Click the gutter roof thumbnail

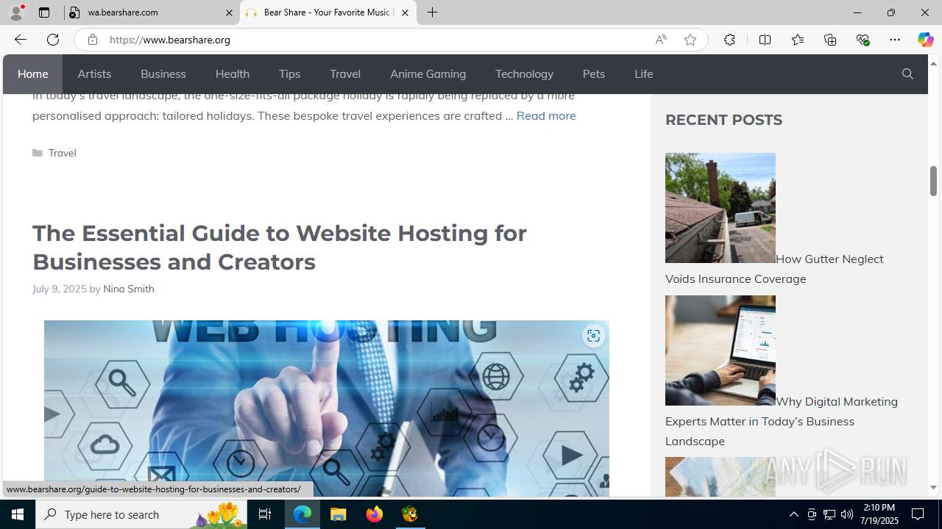pyautogui.click(x=720, y=208)
